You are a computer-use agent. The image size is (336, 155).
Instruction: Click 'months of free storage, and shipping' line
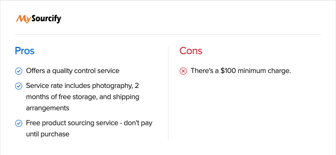click(x=83, y=97)
